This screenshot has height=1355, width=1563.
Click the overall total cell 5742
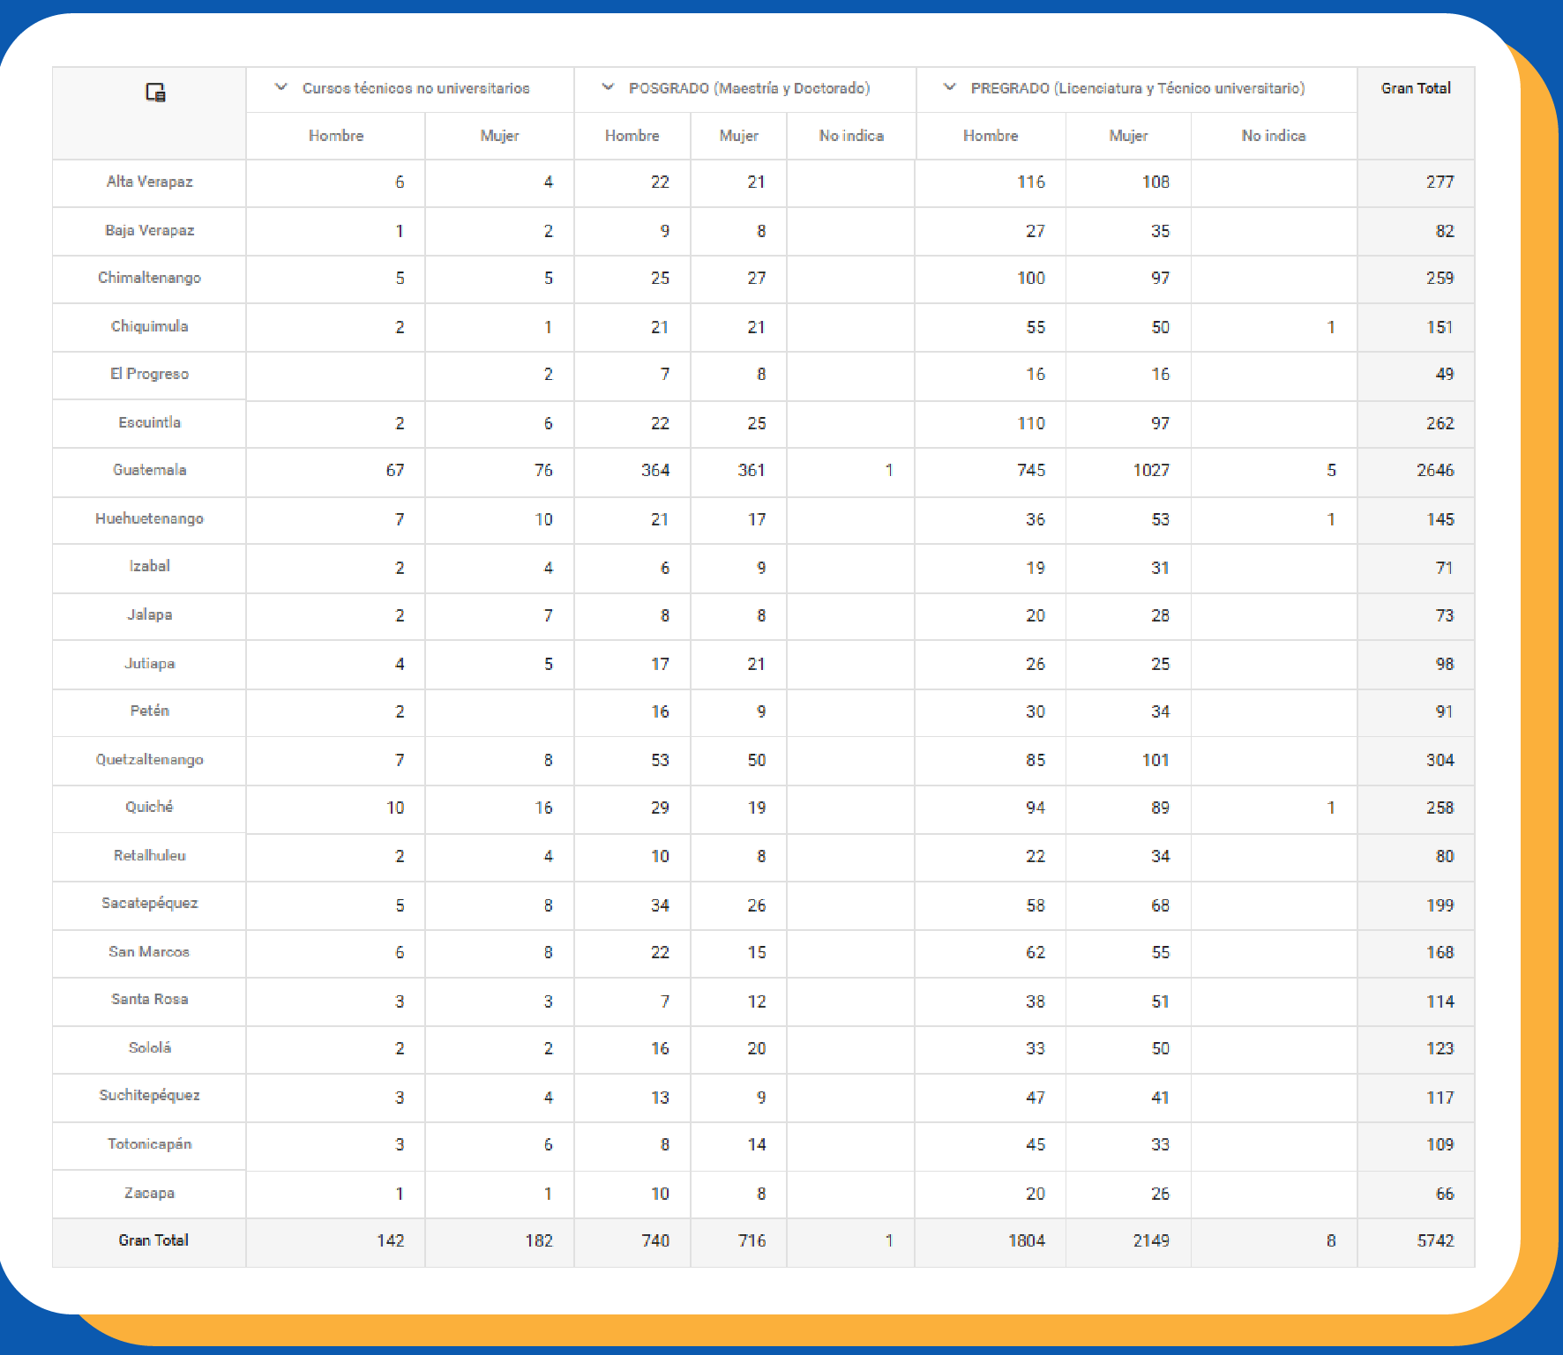click(1435, 1241)
